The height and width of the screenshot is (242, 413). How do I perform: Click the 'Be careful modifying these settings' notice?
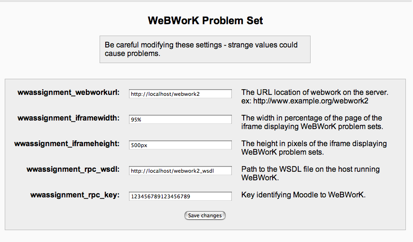coord(205,49)
